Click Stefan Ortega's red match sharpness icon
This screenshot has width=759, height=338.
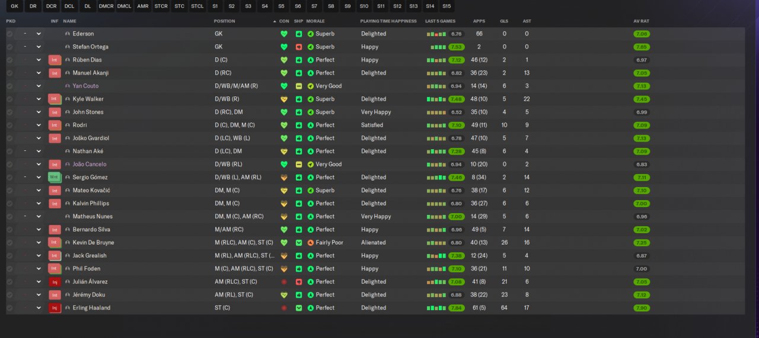point(299,47)
